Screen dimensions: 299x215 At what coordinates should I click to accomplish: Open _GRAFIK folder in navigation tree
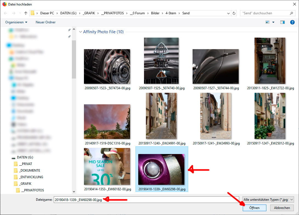coord(25,183)
